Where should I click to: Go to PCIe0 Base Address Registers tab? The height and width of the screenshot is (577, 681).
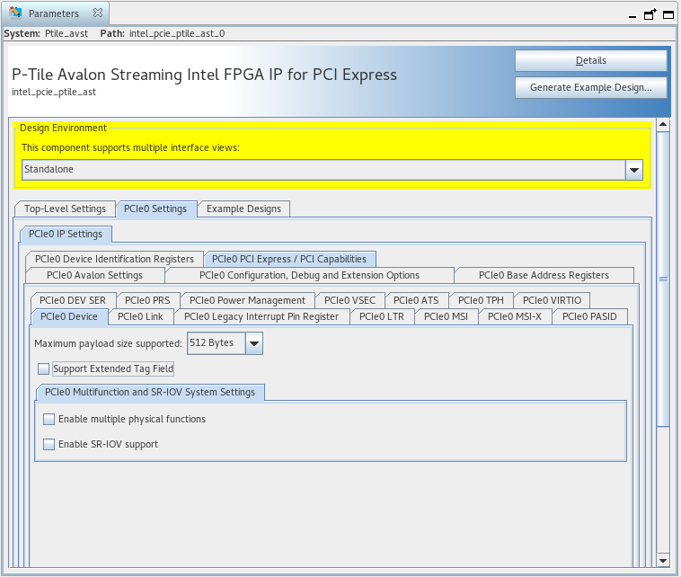point(544,275)
